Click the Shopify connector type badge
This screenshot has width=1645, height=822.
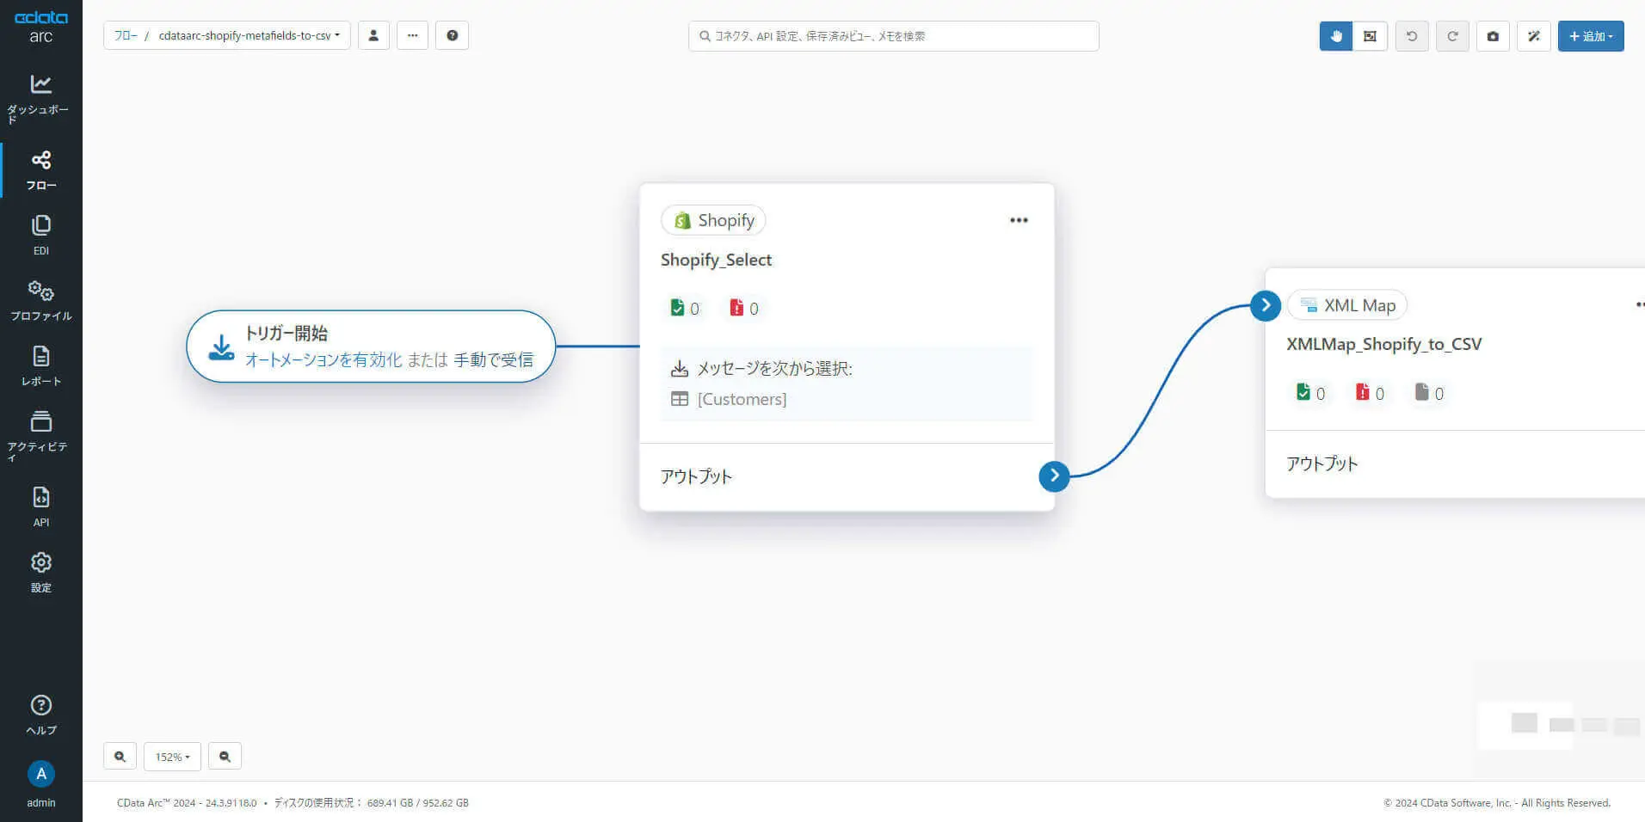[713, 220]
